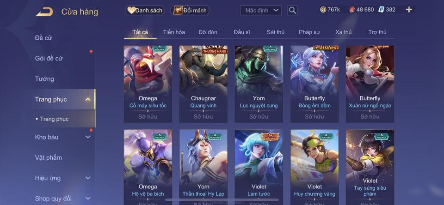The width and height of the screenshot is (444, 205).
Task: Open the Mặc định sort dropdown
Action: pos(261,11)
